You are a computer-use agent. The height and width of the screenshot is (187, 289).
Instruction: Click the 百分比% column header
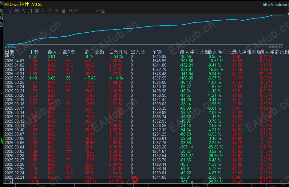118,52
